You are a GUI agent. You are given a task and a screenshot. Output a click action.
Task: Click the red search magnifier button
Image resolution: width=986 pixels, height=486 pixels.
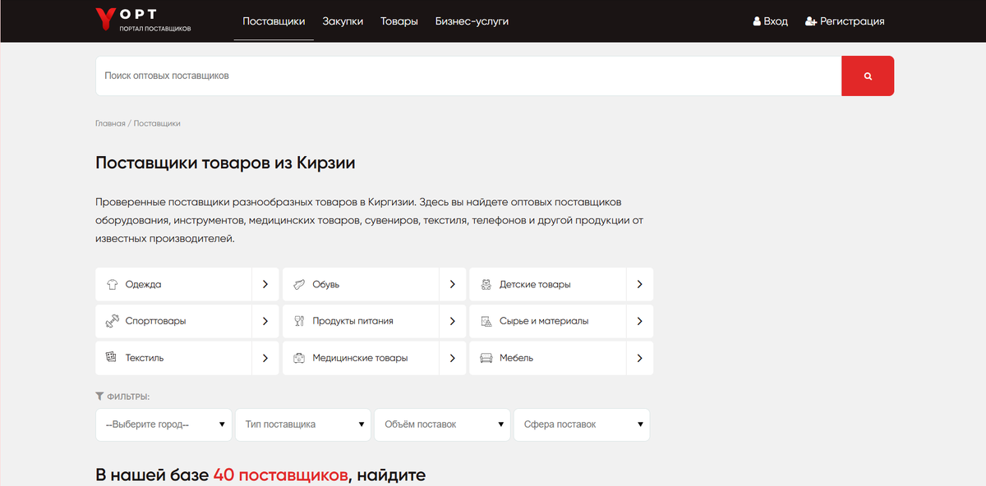click(868, 76)
